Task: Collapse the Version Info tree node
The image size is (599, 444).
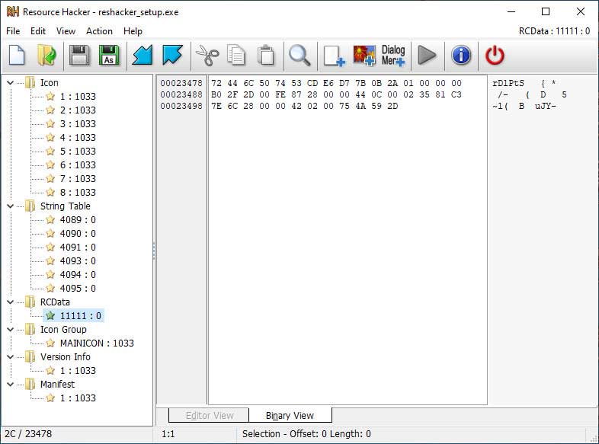Action: 11,357
